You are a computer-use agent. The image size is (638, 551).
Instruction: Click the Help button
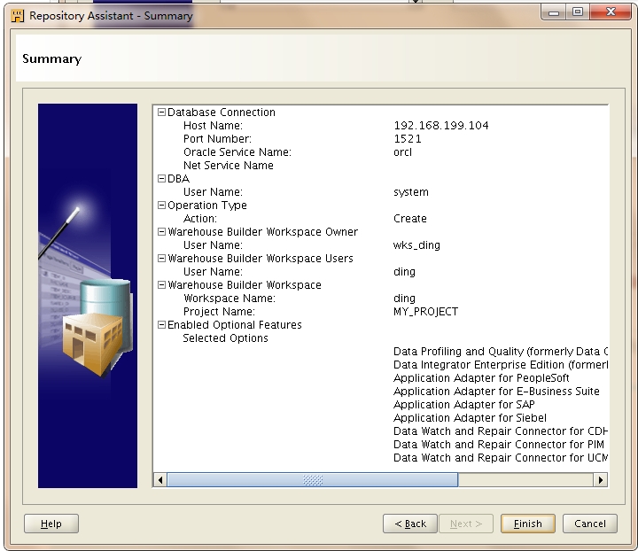pos(51,524)
